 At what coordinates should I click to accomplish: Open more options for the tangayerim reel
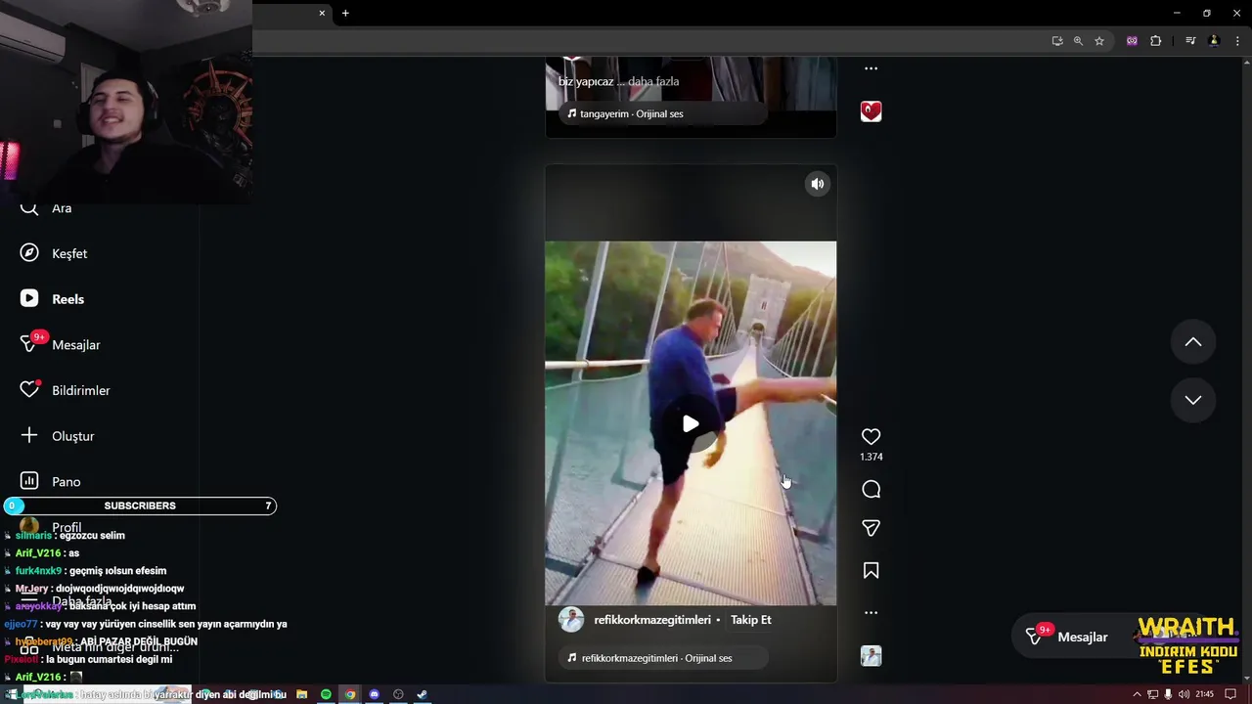point(871,68)
